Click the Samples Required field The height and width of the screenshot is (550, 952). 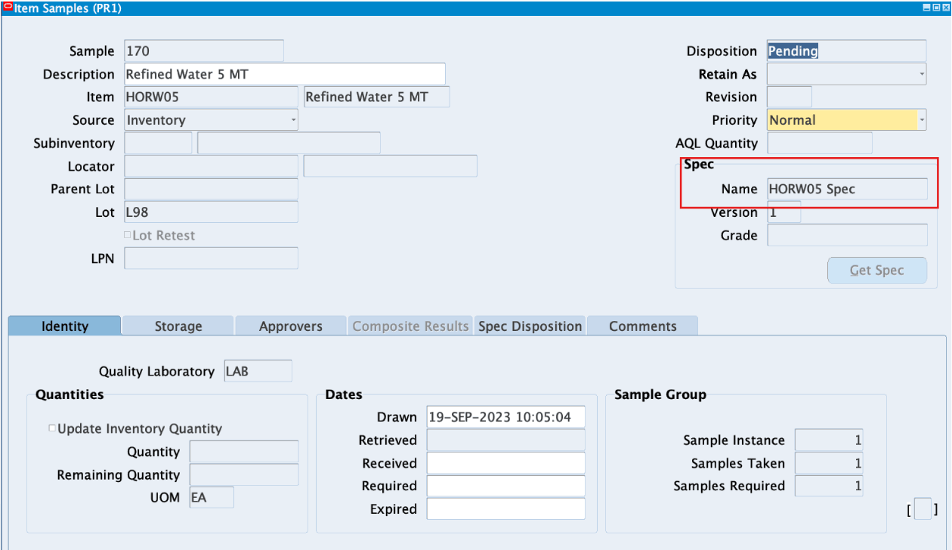pos(829,486)
